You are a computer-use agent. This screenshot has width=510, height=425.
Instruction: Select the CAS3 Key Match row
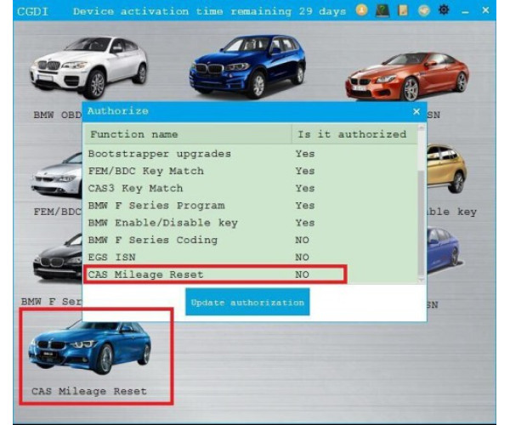click(251, 188)
